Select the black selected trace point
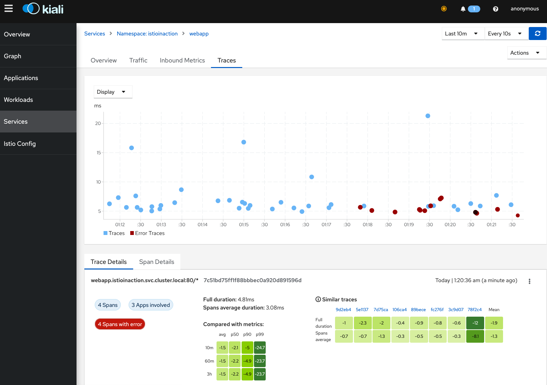The image size is (547, 385). pyautogui.click(x=475, y=212)
